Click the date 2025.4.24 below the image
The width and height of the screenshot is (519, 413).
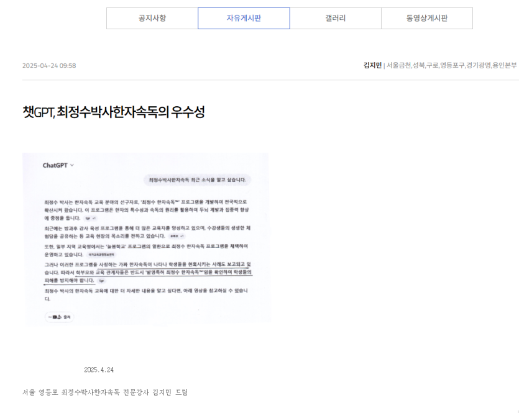coord(99,370)
